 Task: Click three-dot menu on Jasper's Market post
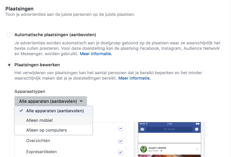pyautogui.click(x=197, y=149)
